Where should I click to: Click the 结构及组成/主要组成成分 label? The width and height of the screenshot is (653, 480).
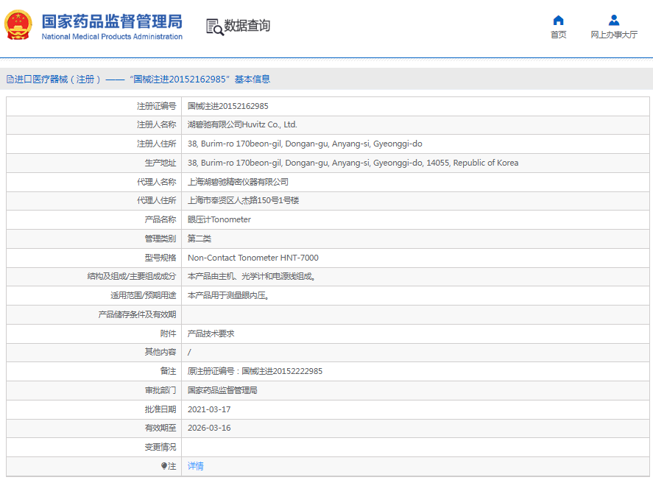click(x=132, y=276)
